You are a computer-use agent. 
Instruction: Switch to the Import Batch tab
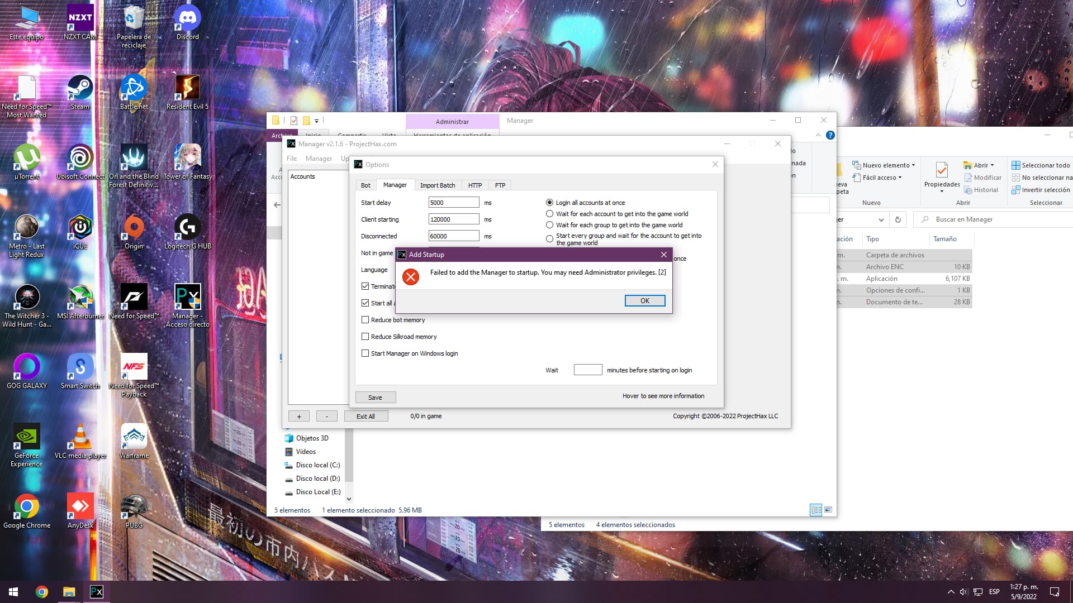point(437,185)
